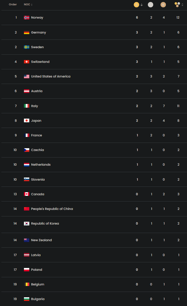Click the Norway flag icon
Image resolution: width=187 pixels, height=306 pixels.
tap(27, 17)
